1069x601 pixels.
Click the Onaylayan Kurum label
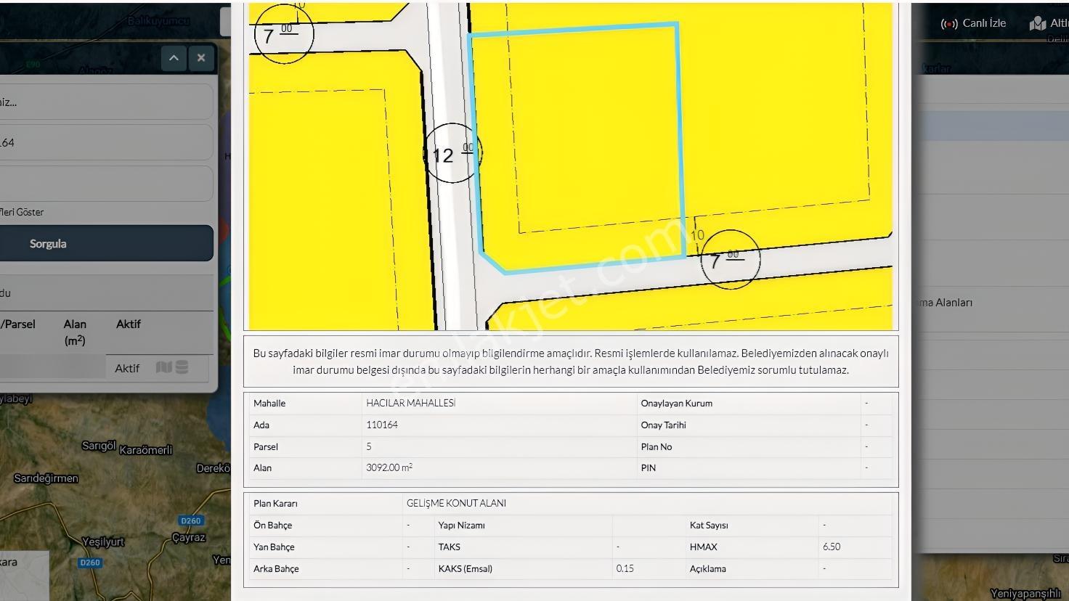coord(676,403)
